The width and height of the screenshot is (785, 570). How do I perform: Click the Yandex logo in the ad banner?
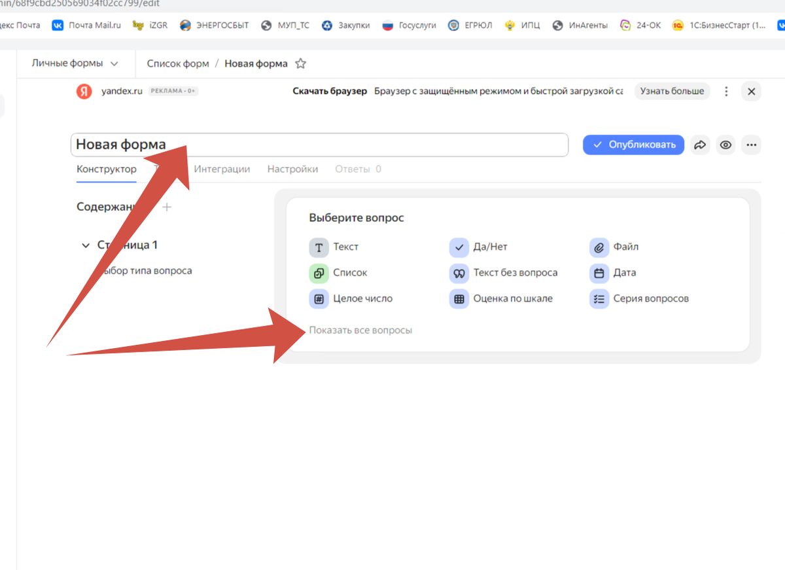click(84, 91)
